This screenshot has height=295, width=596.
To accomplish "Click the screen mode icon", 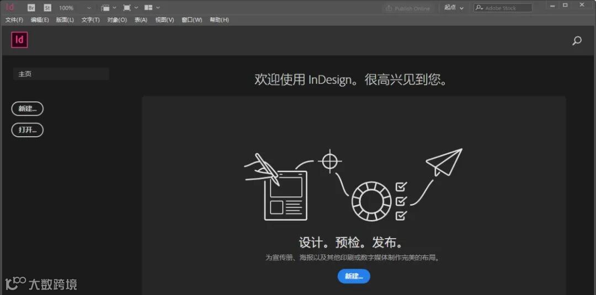I will (x=127, y=8).
